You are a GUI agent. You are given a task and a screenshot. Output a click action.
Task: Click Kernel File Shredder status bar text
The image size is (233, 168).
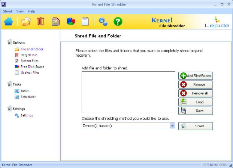point(17,165)
